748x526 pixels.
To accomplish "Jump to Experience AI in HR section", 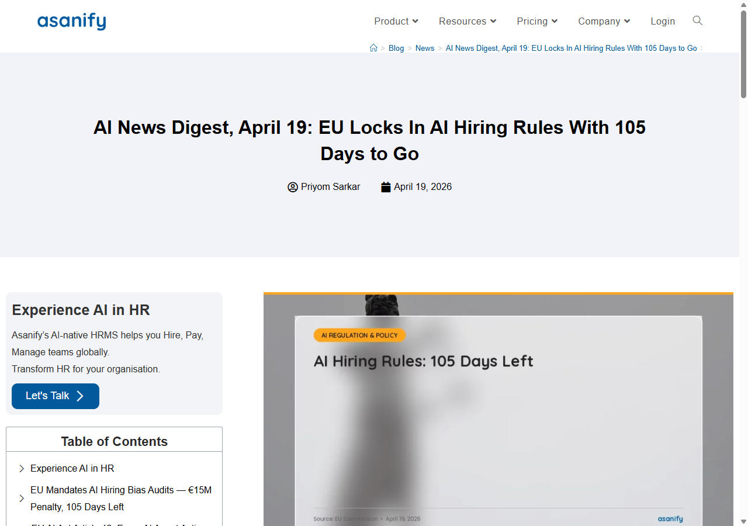I will point(72,469).
